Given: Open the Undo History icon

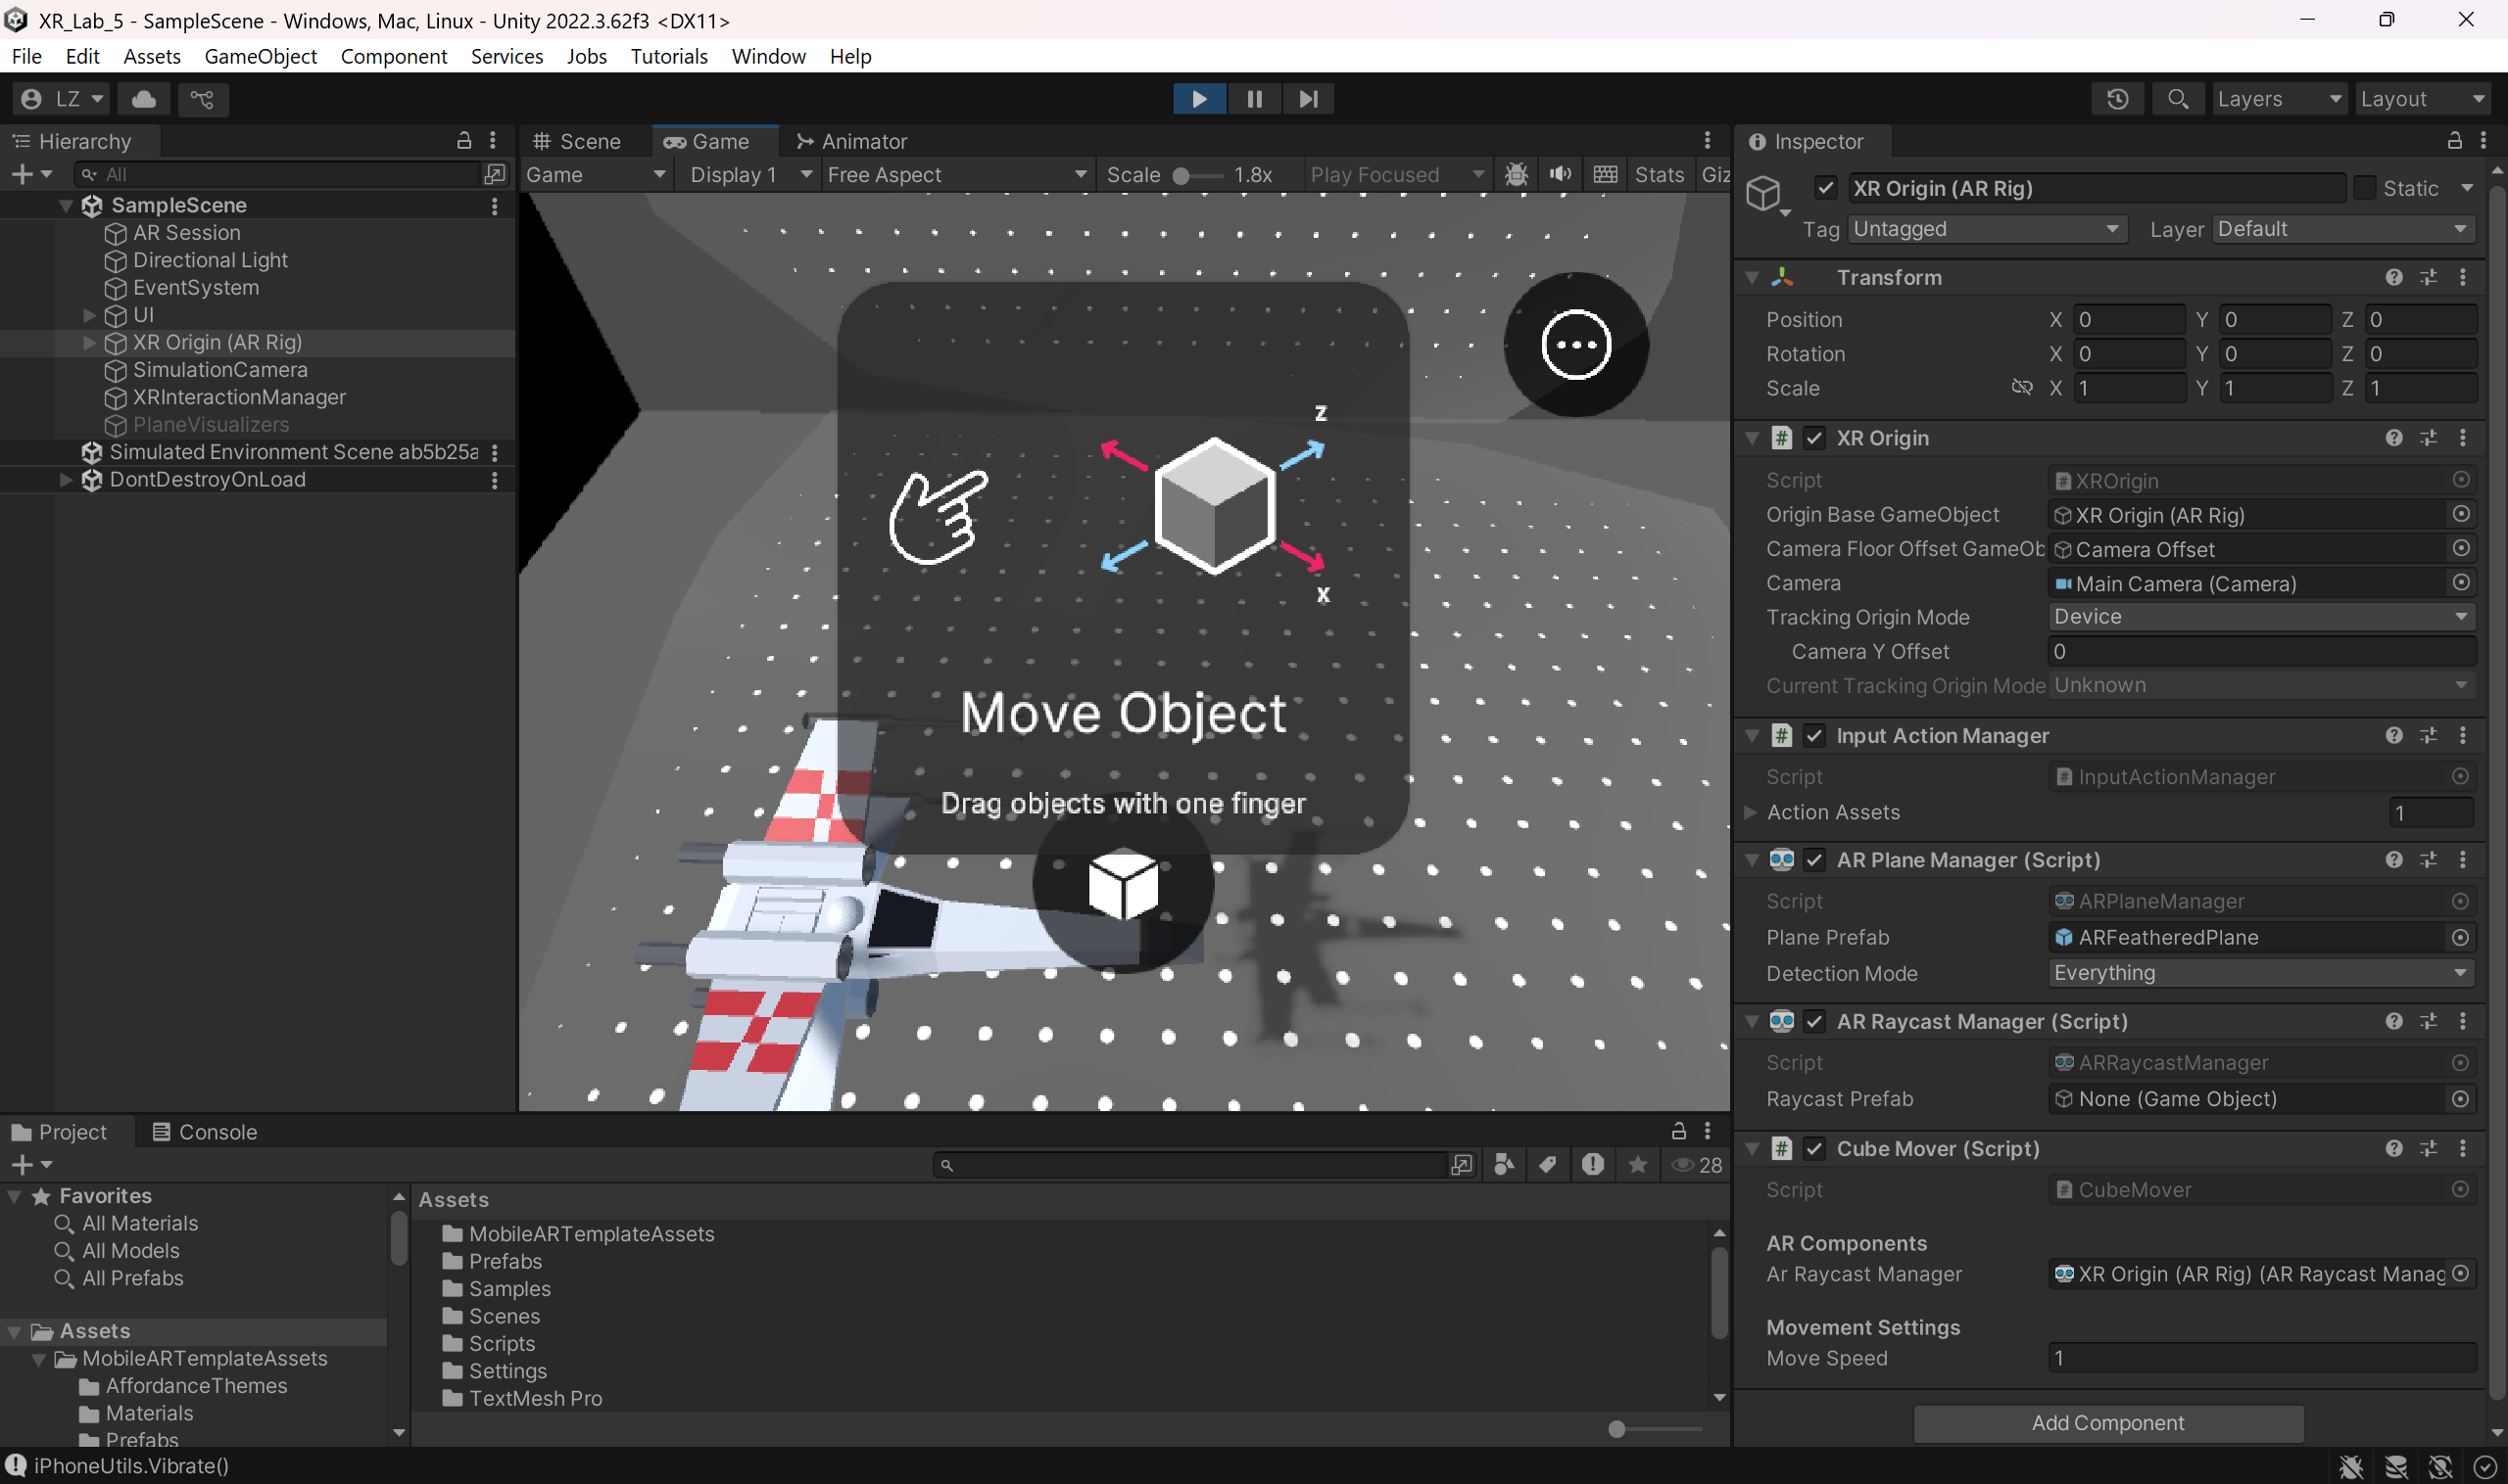Looking at the screenshot, I should tap(2117, 99).
